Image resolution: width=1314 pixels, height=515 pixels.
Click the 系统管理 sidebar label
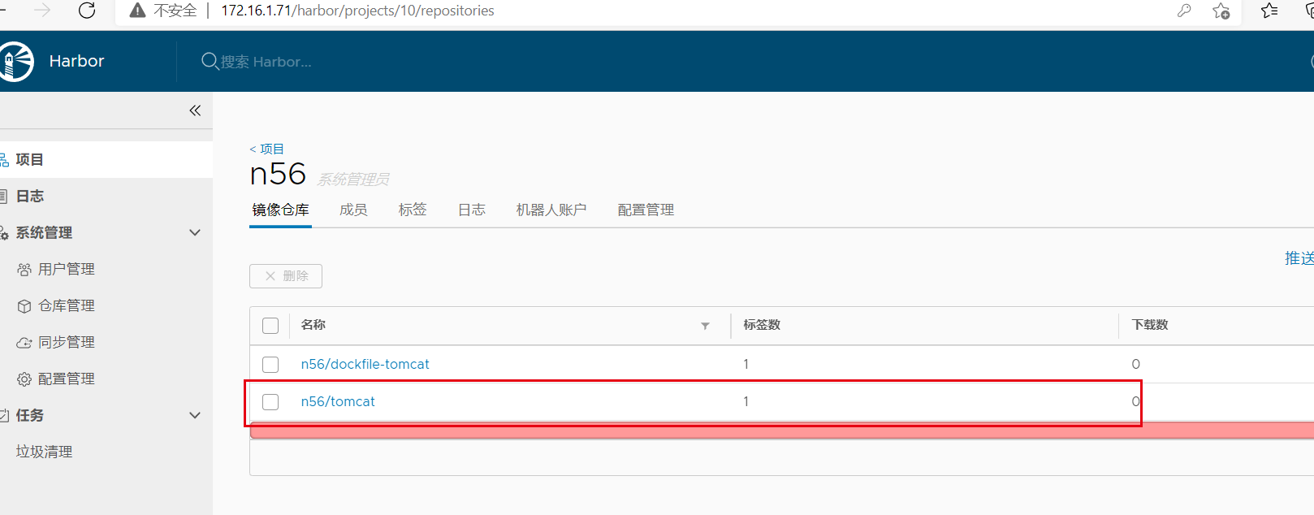(x=44, y=232)
